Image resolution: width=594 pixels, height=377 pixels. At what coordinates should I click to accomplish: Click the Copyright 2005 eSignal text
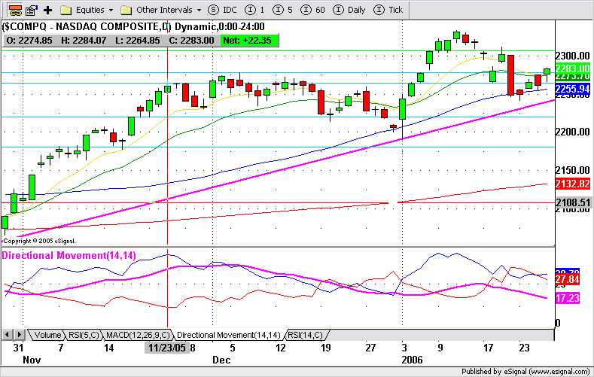39,241
